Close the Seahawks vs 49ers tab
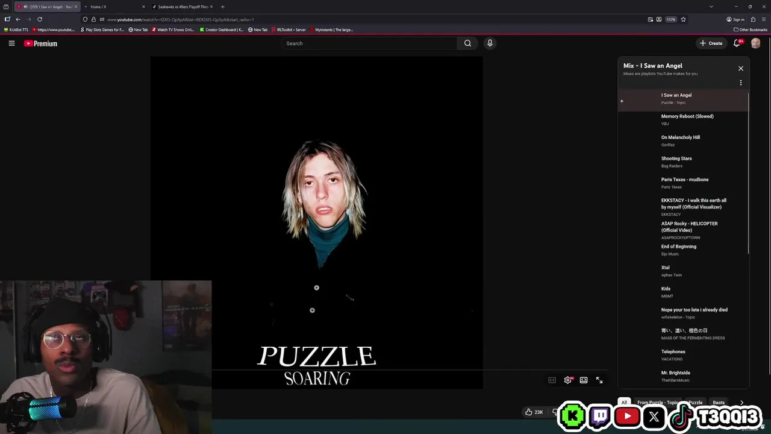This screenshot has width=771, height=434. [x=211, y=7]
